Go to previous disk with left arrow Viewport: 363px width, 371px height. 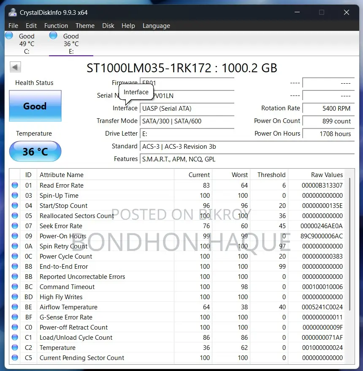pos(15,67)
